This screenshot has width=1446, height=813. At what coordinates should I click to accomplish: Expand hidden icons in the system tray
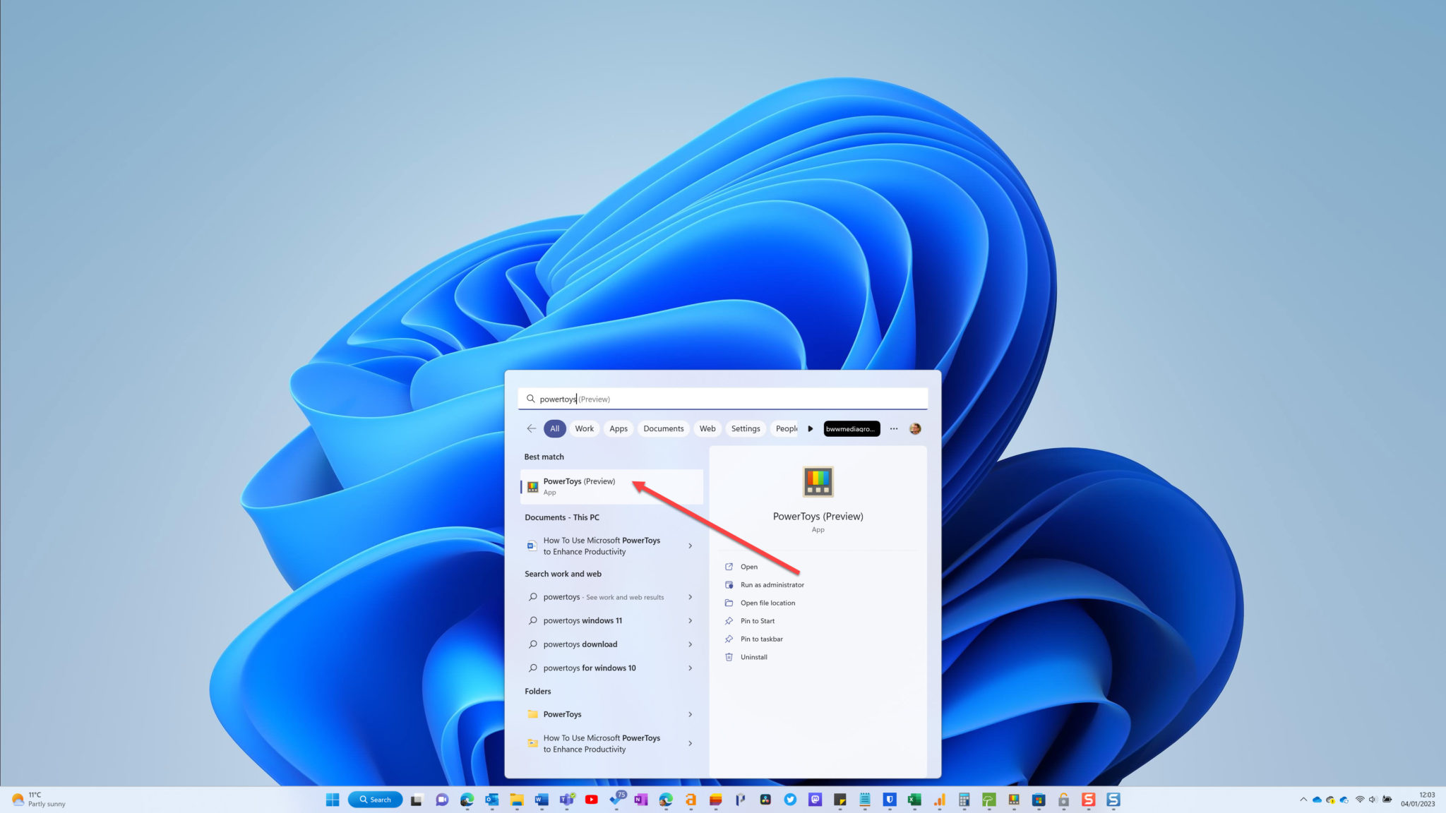[1303, 800]
